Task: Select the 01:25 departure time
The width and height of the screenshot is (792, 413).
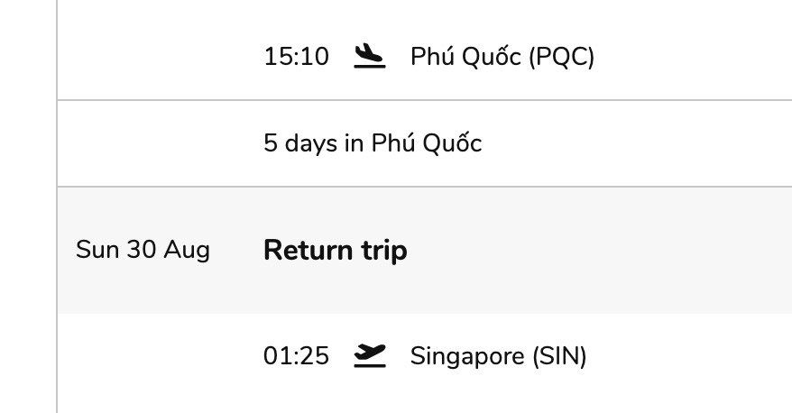Action: [296, 356]
